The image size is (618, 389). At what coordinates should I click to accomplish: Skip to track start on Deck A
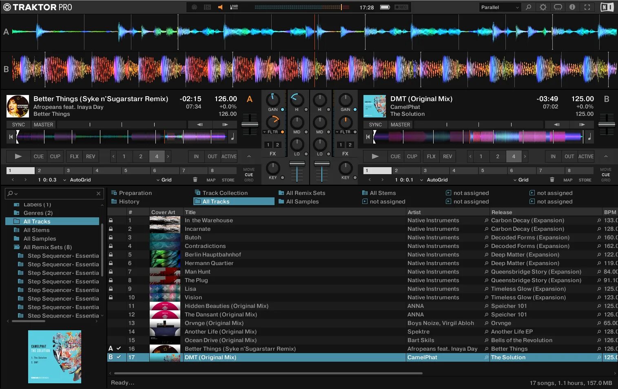pyautogui.click(x=11, y=137)
